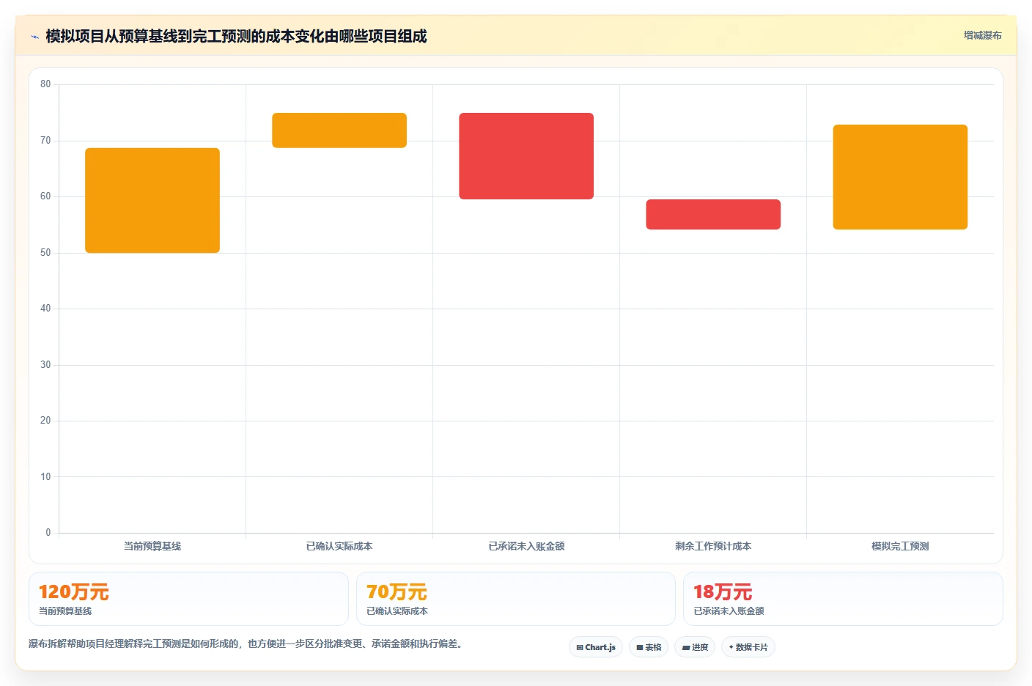The image size is (1032, 686).
Task: Click the red 已承诺未入账金额 waterfall bar
Action: tap(526, 156)
